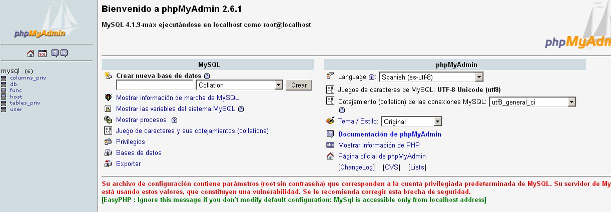611x212 pixels.
Task: Open tables_priv table in sidebar
Action: (x=25, y=103)
